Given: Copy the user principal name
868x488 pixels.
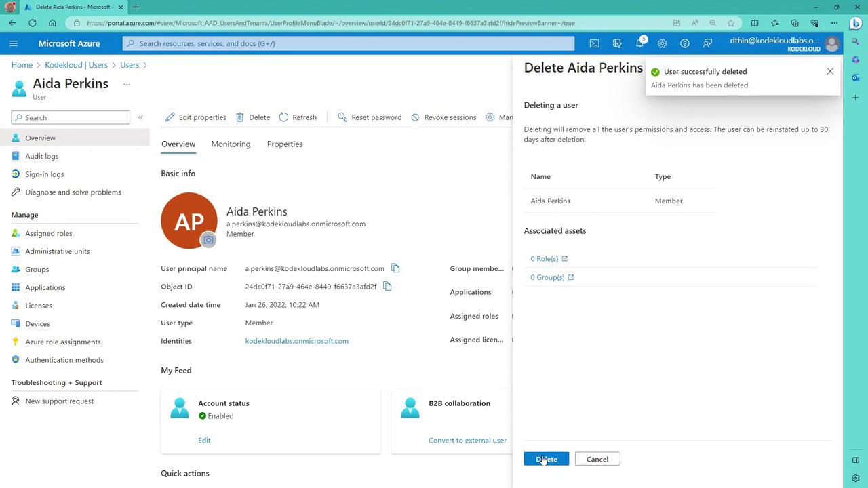Looking at the screenshot, I should click(395, 268).
